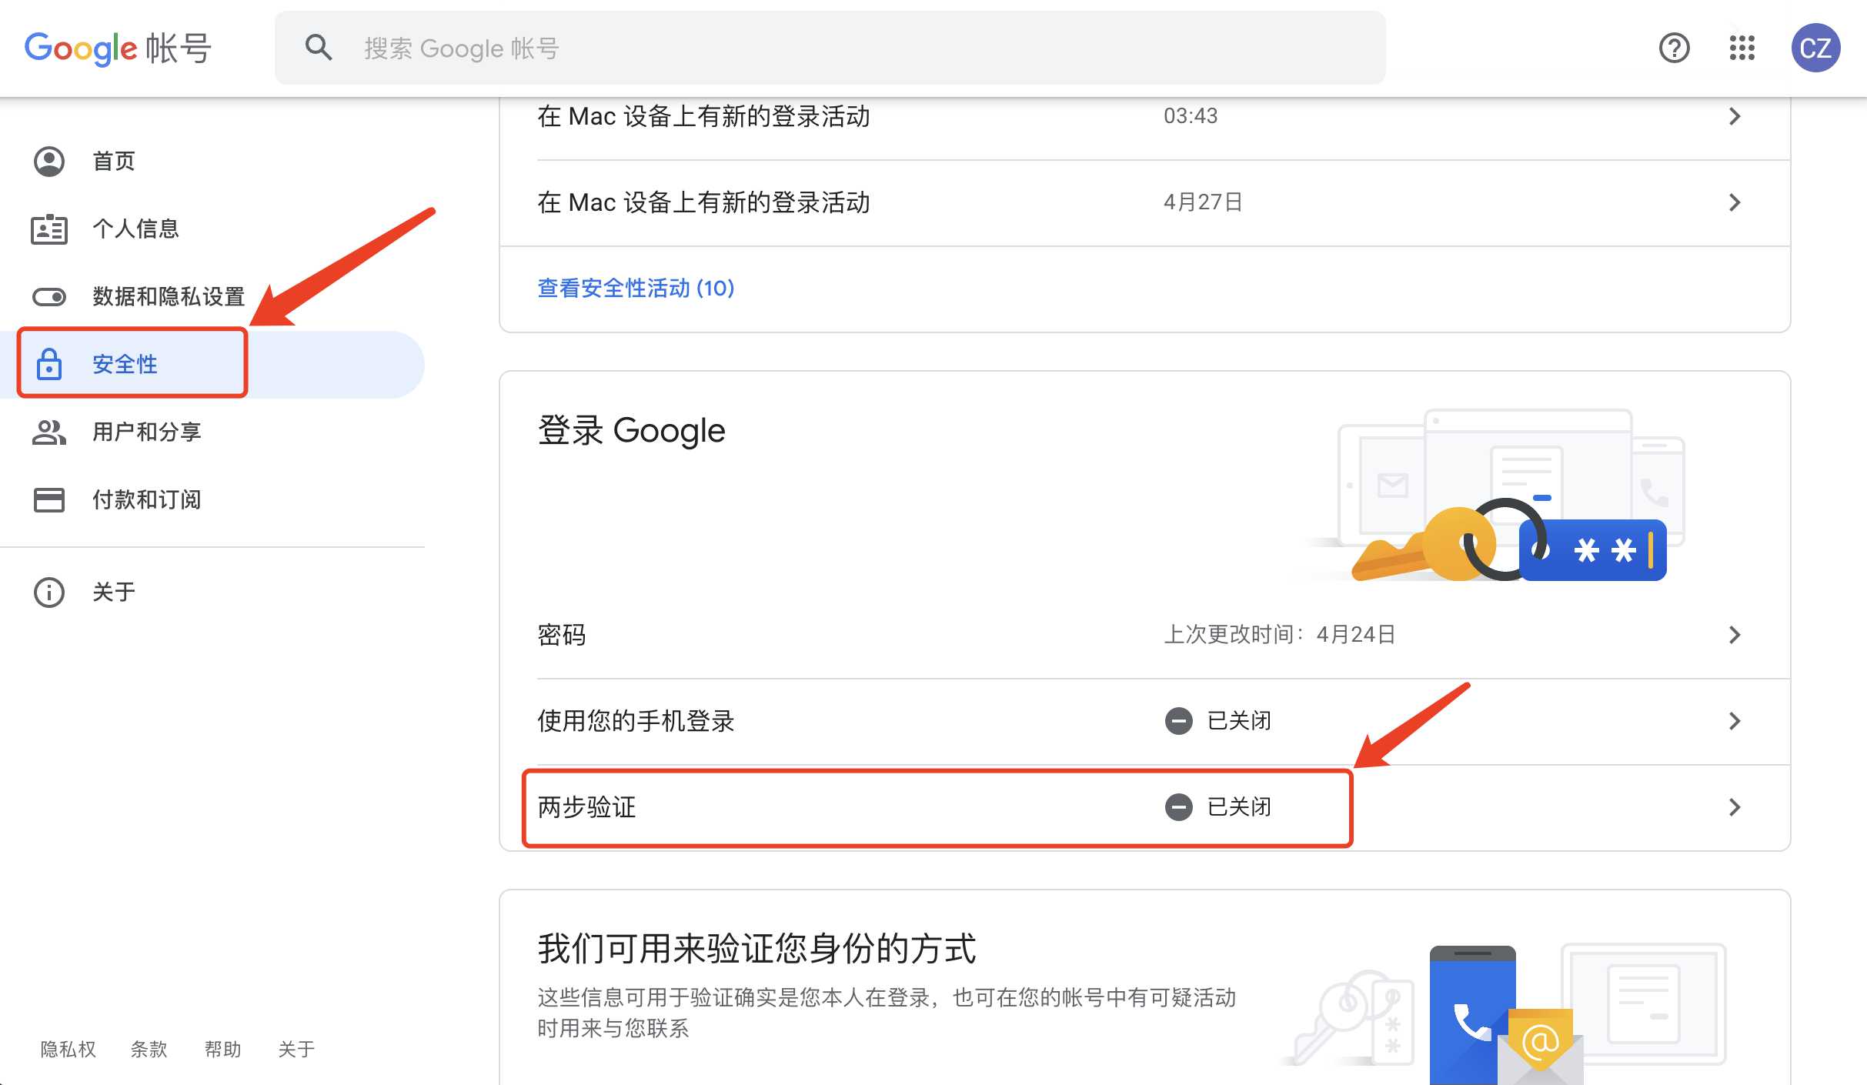Click the 关于 info icon in sidebar
The width and height of the screenshot is (1867, 1085).
[48, 591]
